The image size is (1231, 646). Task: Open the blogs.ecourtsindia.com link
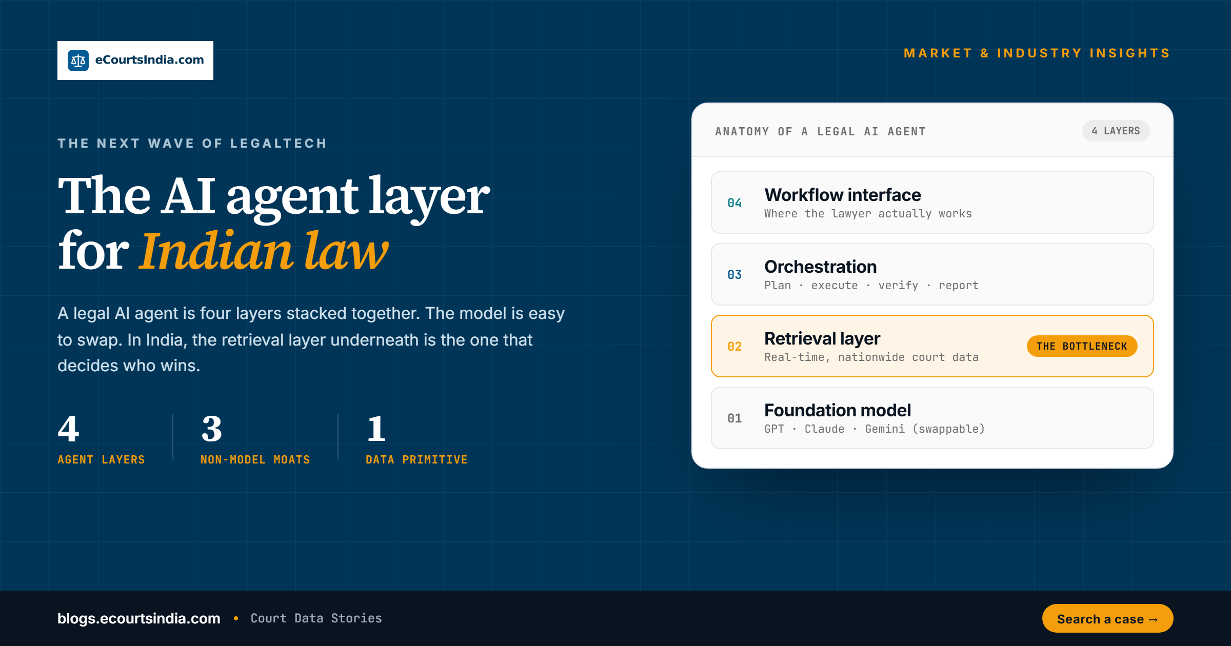coord(139,618)
